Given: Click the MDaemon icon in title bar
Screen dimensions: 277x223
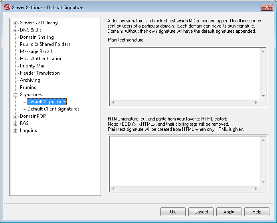Looking at the screenshot, I should 7,7.
